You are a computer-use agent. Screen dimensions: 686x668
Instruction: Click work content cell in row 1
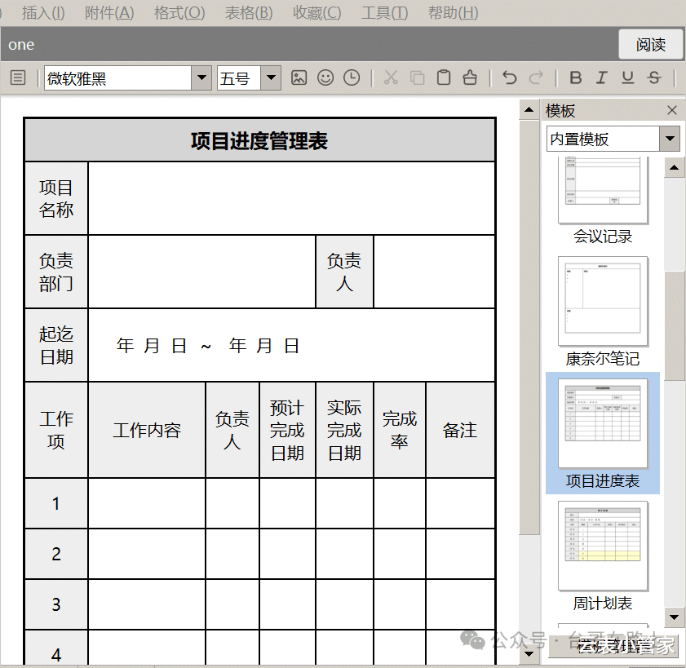point(147,503)
